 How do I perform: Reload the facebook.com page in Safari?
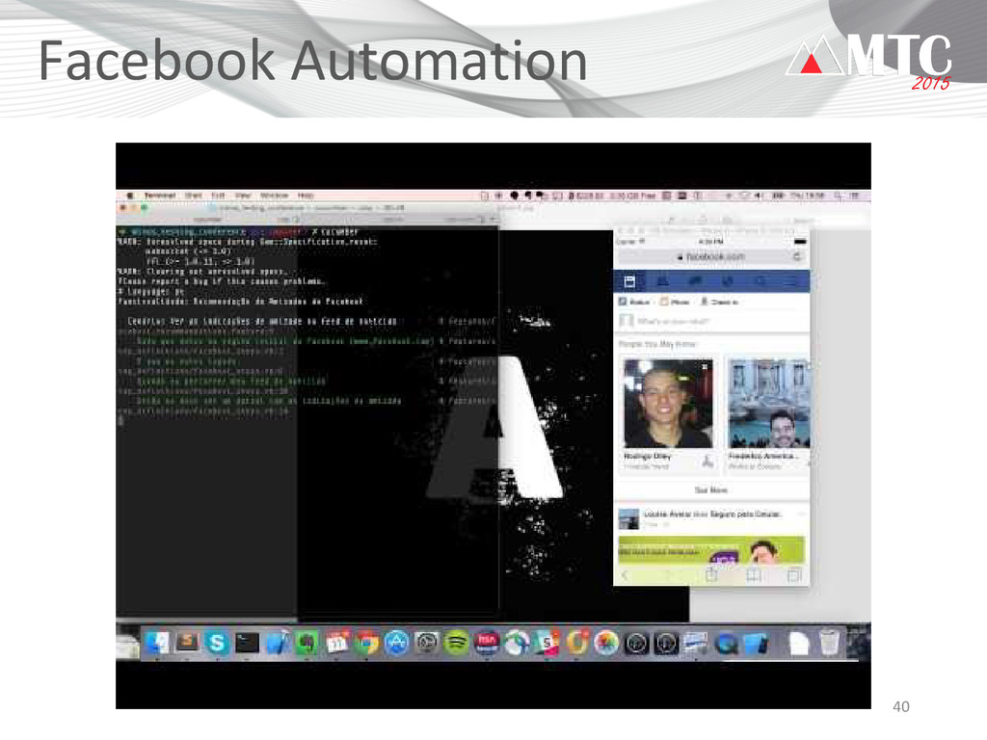796,256
